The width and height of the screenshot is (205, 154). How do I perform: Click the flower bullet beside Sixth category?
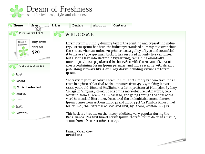13,107
